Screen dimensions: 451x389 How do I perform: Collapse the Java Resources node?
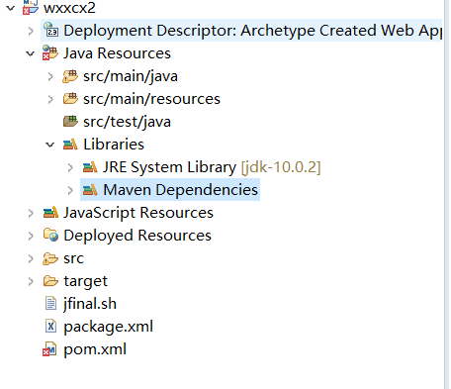31,53
